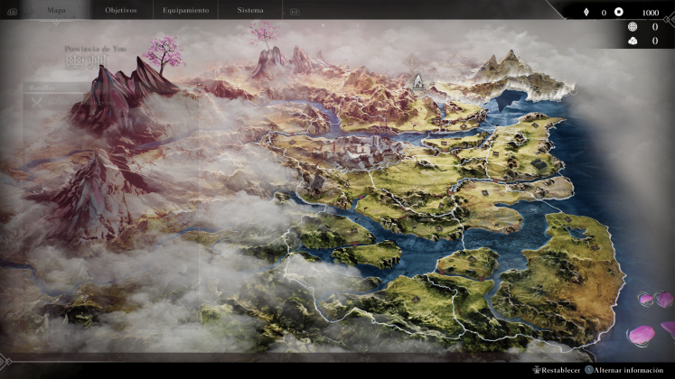
Task: Click the stacked pile resource icon
Action: coord(632,41)
